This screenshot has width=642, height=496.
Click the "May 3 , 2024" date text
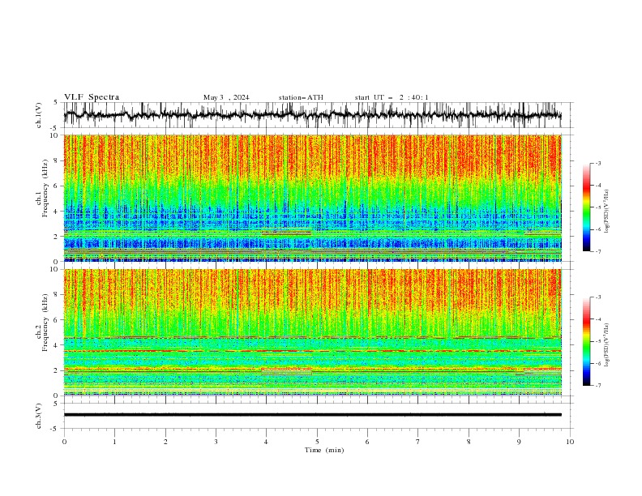click(226, 97)
